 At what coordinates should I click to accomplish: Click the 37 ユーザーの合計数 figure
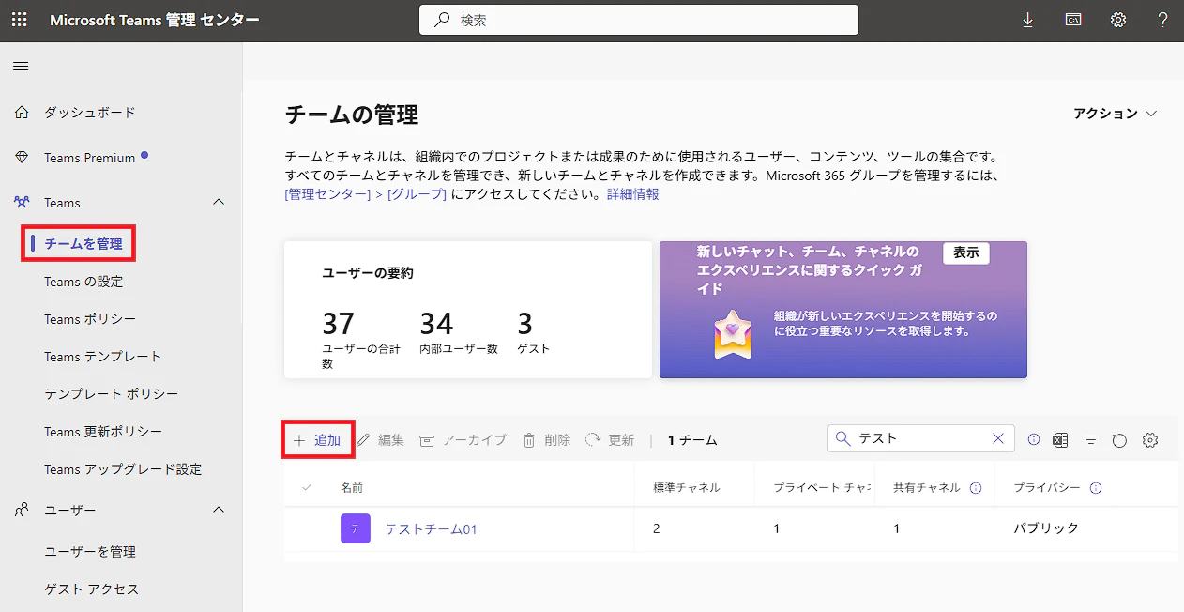[x=338, y=324]
